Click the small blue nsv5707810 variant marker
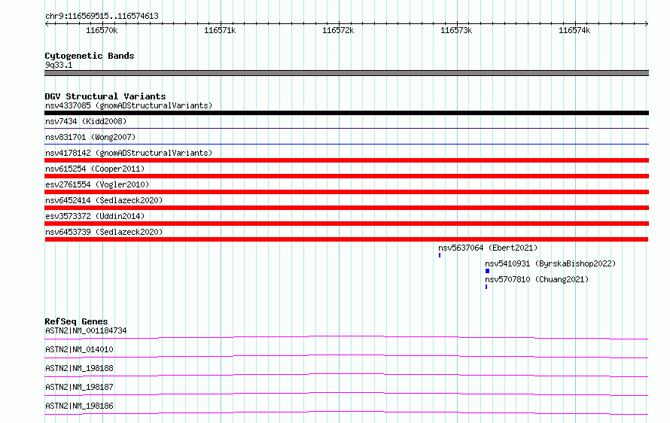 click(486, 287)
